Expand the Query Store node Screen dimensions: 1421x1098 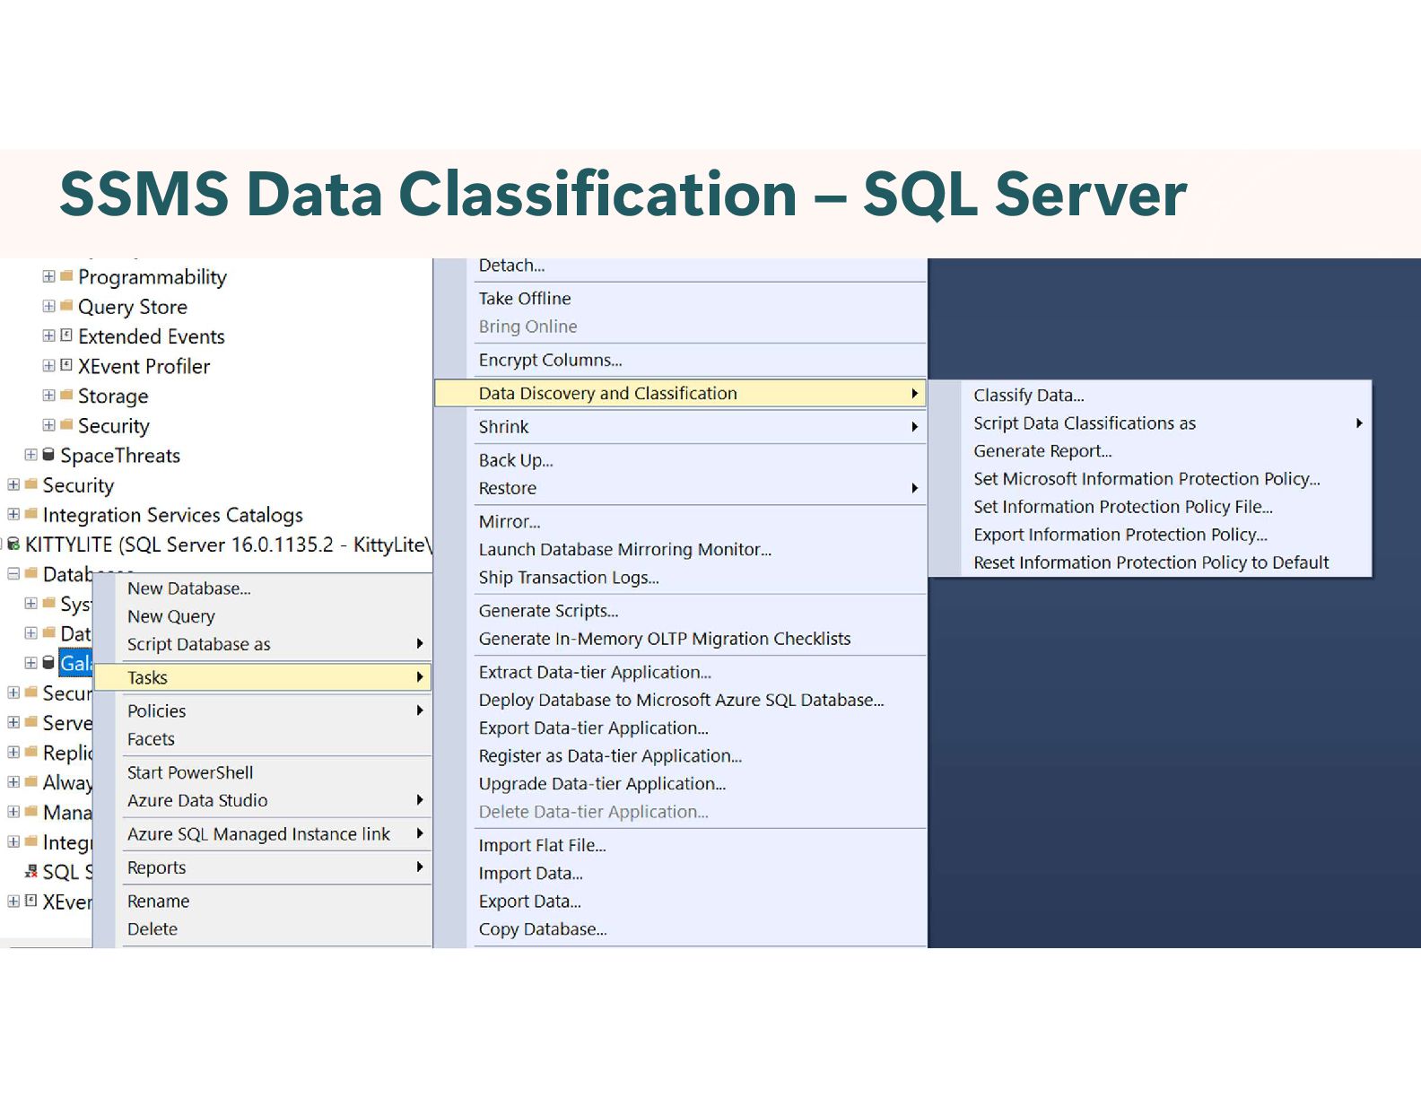[48, 306]
